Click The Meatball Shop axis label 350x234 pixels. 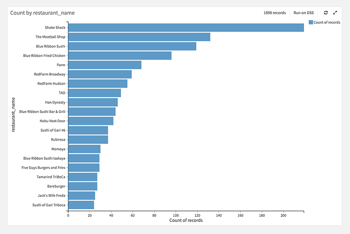[x=50, y=37]
